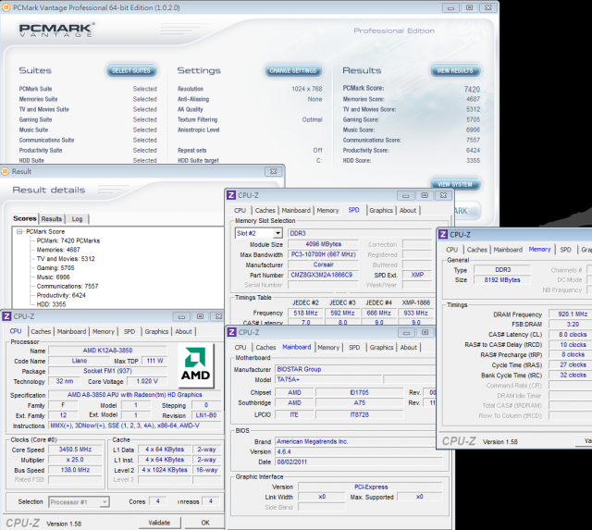The width and height of the screenshot is (592, 530).
Task: Click the XMP-1866 frequency 933 MHz cell
Action: tap(415, 313)
